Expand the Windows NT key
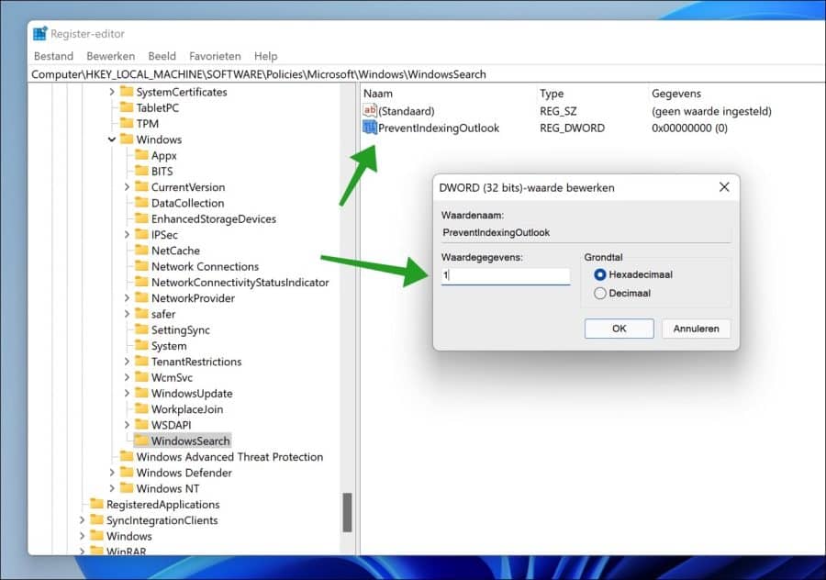 tap(112, 488)
